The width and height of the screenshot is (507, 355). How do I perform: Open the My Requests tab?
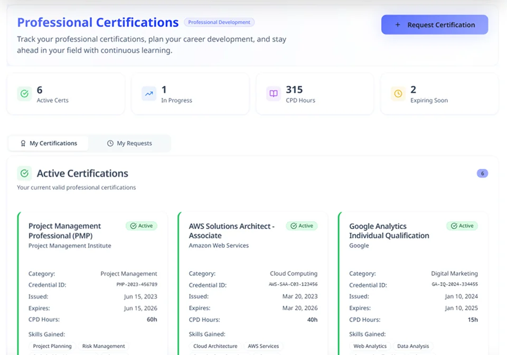(129, 143)
